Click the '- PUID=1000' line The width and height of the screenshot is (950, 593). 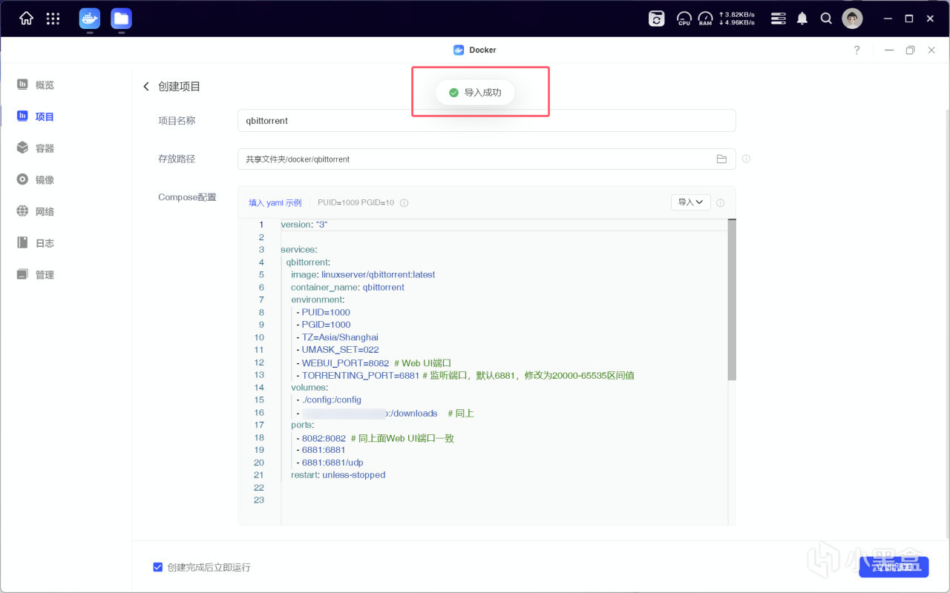[x=323, y=313]
